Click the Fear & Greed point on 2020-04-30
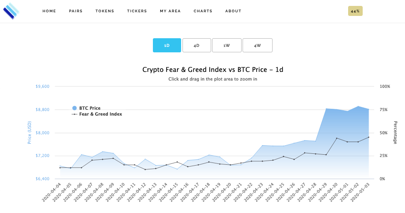 click(337, 138)
